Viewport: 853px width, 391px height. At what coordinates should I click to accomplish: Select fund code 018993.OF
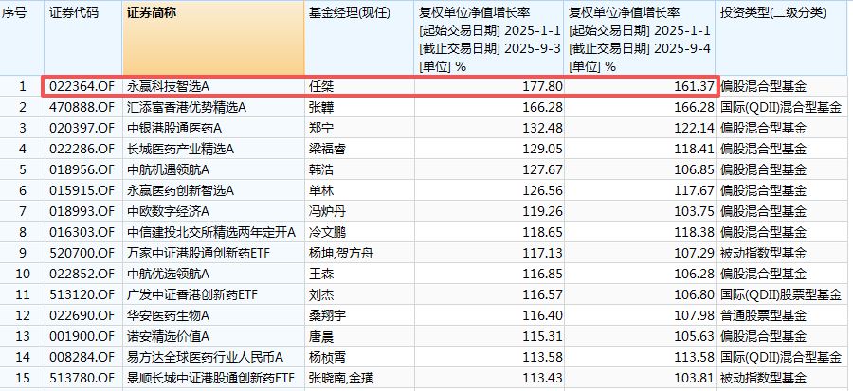click(x=82, y=211)
